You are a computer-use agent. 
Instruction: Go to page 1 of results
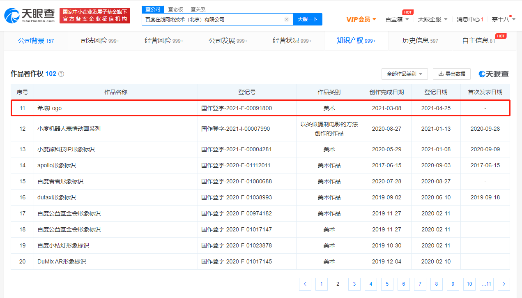tap(322, 284)
